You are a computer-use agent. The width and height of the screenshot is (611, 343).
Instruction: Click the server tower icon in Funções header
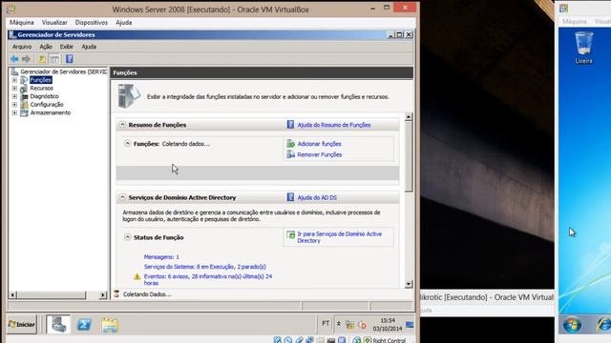pos(128,95)
